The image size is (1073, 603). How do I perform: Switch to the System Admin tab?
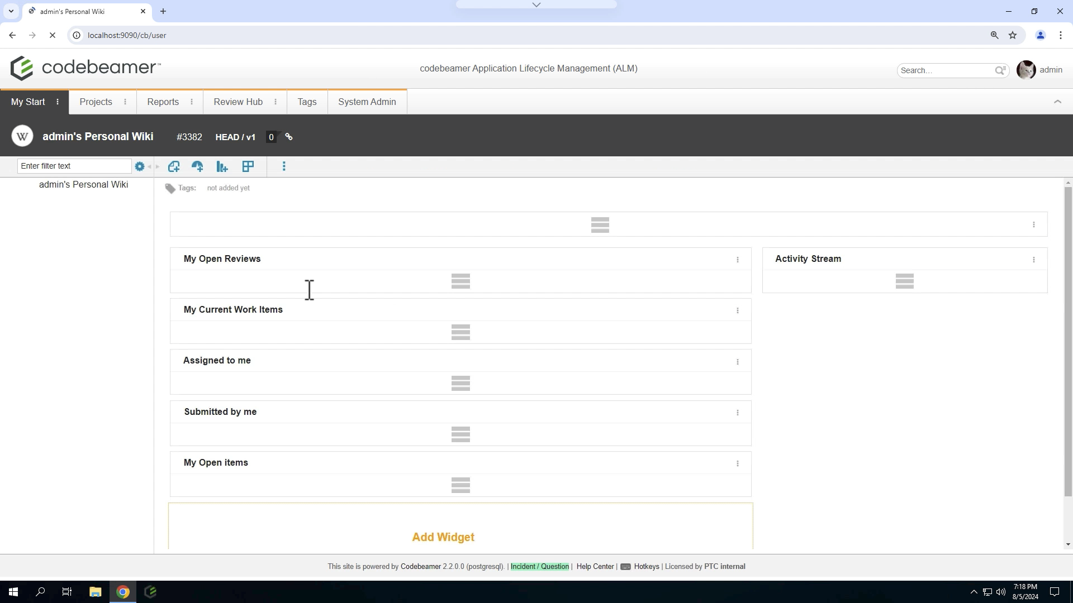pos(367,102)
